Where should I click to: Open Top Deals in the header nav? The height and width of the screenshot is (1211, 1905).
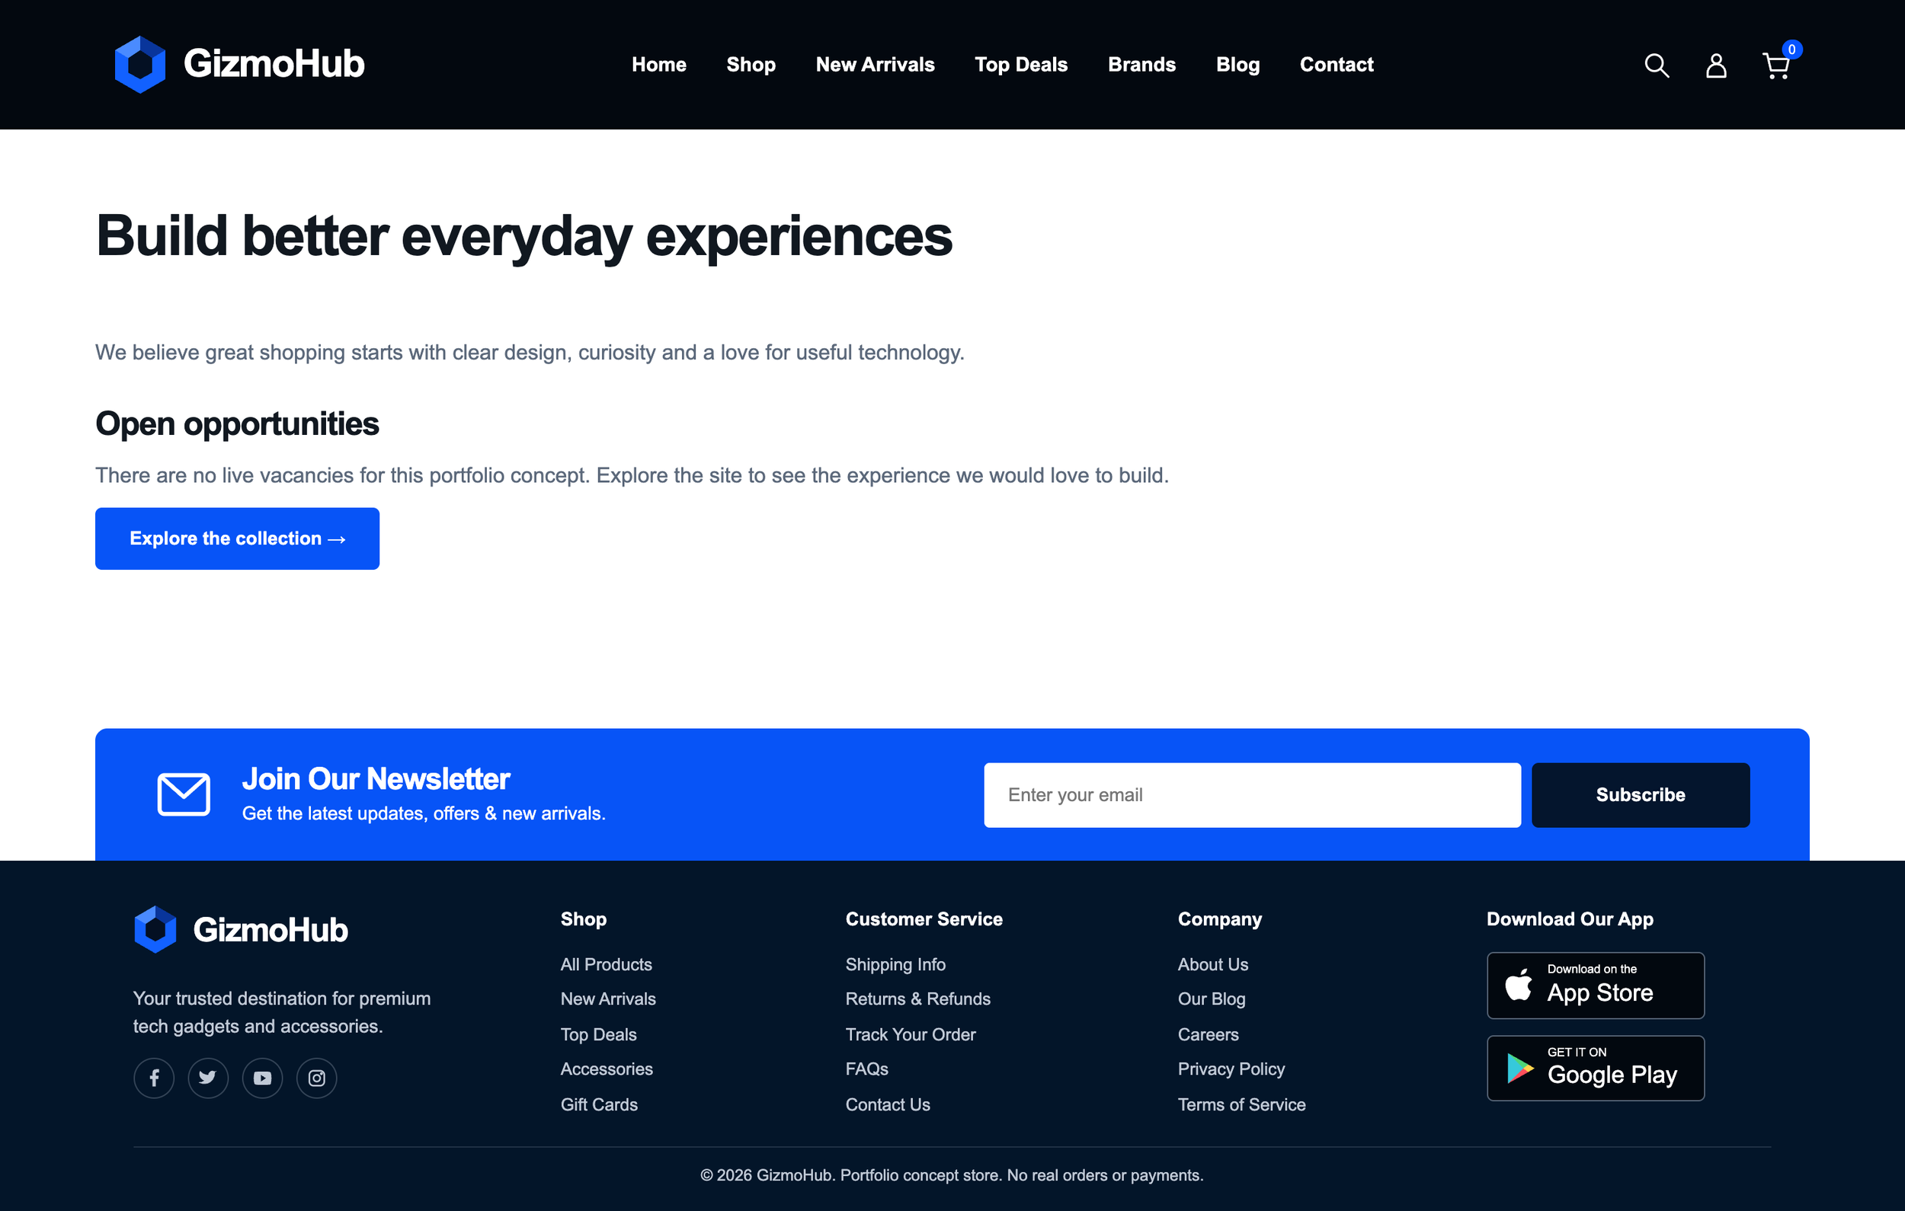point(1020,65)
